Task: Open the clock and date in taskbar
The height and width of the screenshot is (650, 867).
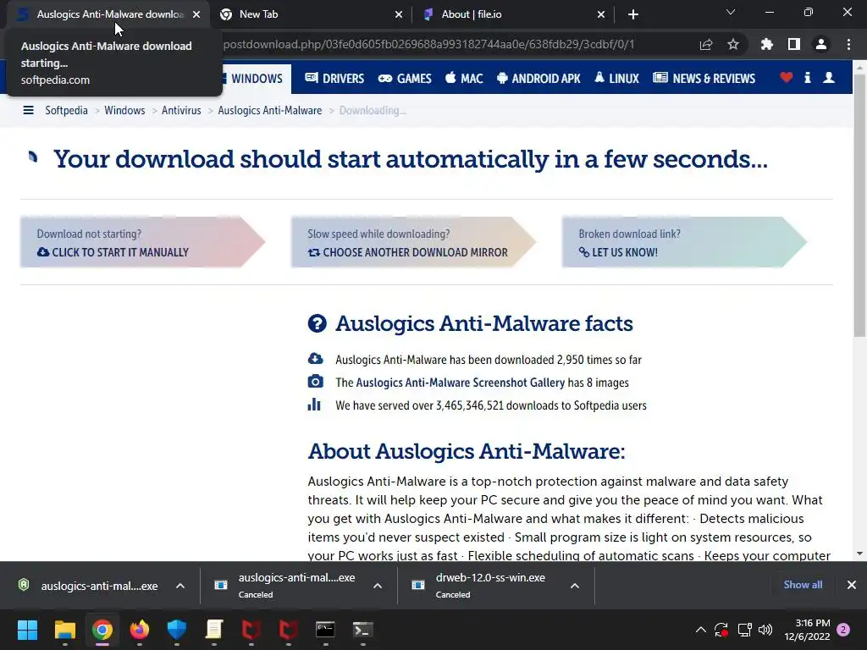Action: pyautogui.click(x=807, y=630)
